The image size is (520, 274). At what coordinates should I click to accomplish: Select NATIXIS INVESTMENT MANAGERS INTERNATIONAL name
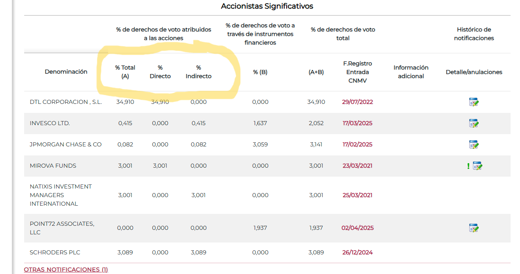click(x=61, y=195)
